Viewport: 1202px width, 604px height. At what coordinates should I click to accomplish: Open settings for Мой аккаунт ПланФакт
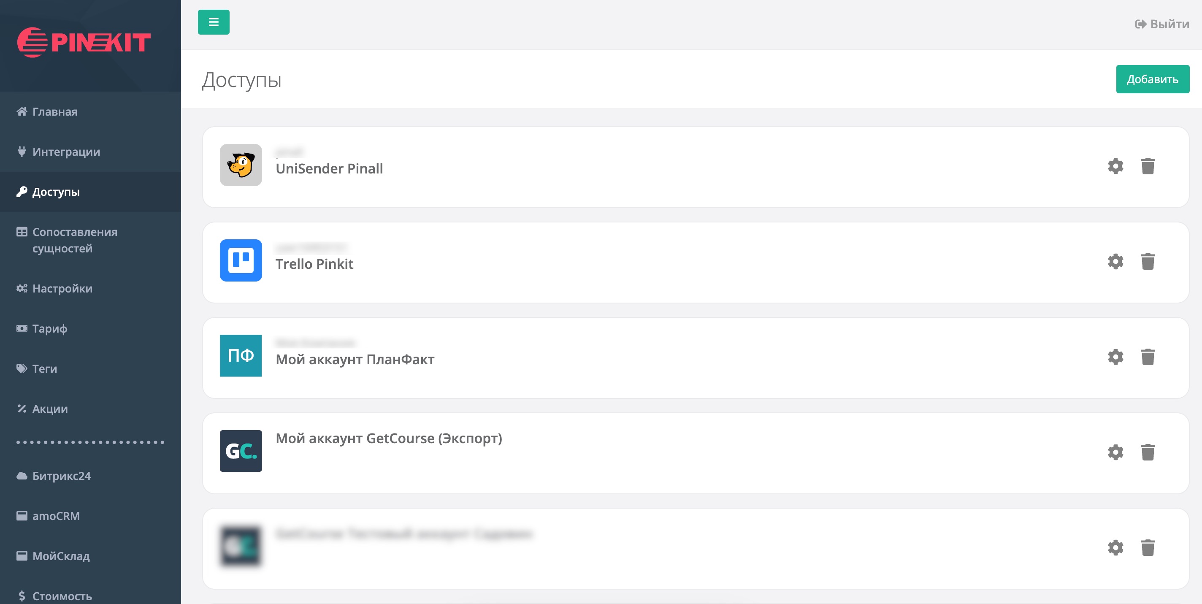pyautogui.click(x=1115, y=357)
